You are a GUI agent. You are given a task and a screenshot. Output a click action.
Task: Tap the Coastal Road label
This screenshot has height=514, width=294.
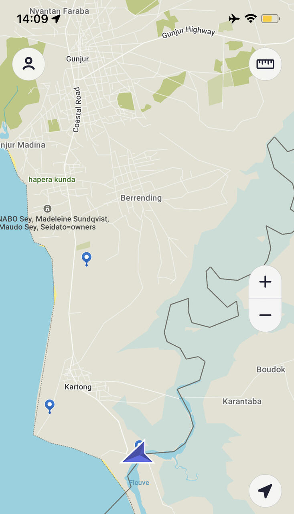77,110
